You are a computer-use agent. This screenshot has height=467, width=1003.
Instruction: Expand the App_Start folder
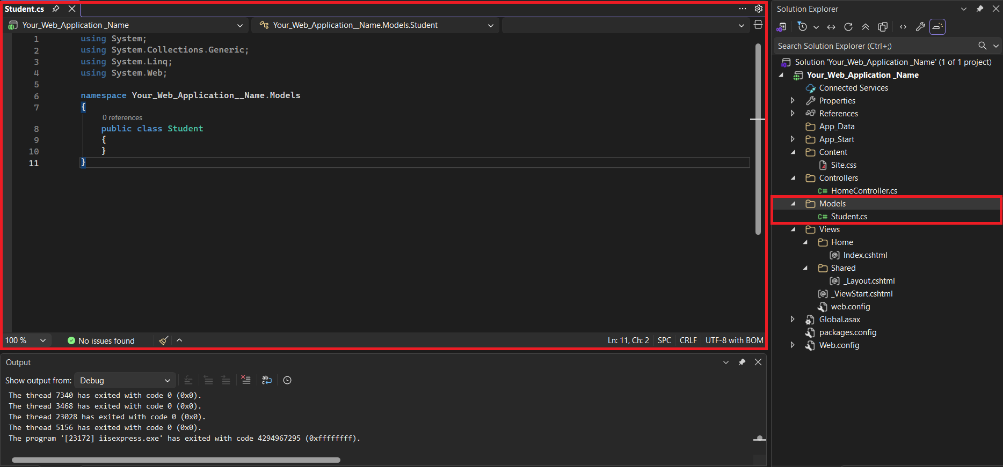[x=793, y=139]
